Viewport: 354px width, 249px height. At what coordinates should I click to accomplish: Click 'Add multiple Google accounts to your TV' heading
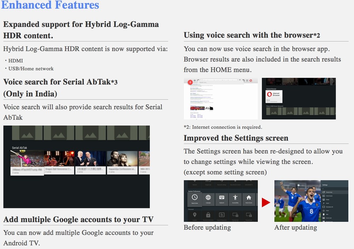78,219
